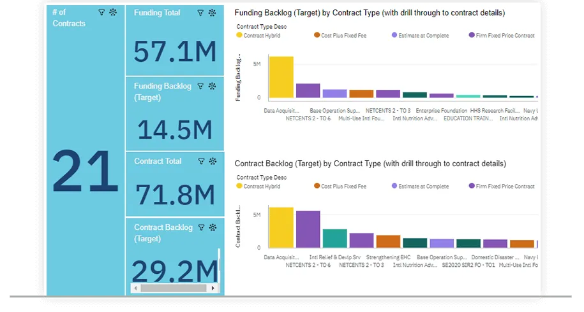The image size is (584, 312).
Task: Click 'Domestic Disaster ...' axis label
Action: [495, 257]
